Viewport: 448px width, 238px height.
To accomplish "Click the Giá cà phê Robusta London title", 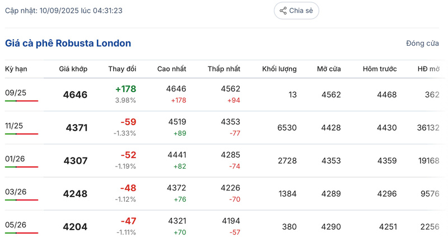I will [68, 44].
